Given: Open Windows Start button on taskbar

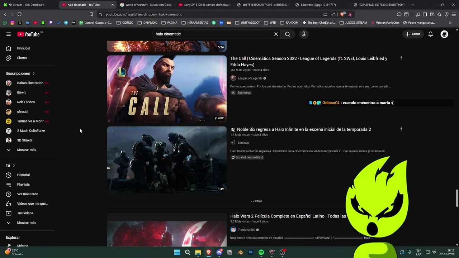Looking at the screenshot, I should [x=177, y=252].
